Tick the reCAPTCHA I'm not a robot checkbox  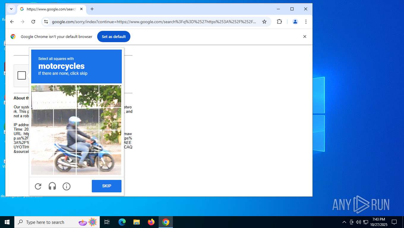coord(22,75)
